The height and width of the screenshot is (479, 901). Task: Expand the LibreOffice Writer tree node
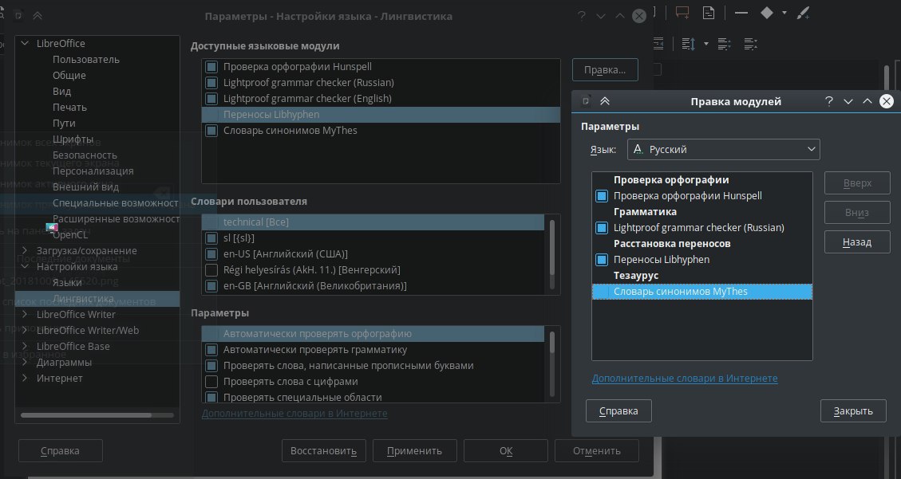tap(25, 314)
